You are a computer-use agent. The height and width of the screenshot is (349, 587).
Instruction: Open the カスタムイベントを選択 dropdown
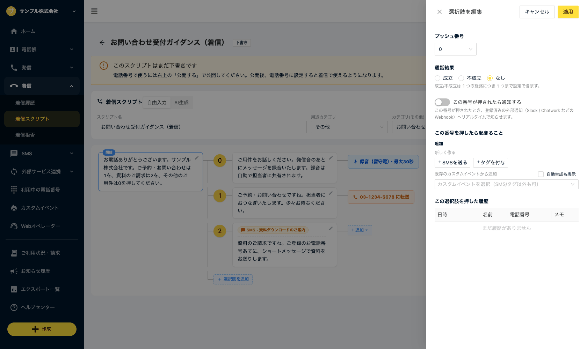coord(507,184)
